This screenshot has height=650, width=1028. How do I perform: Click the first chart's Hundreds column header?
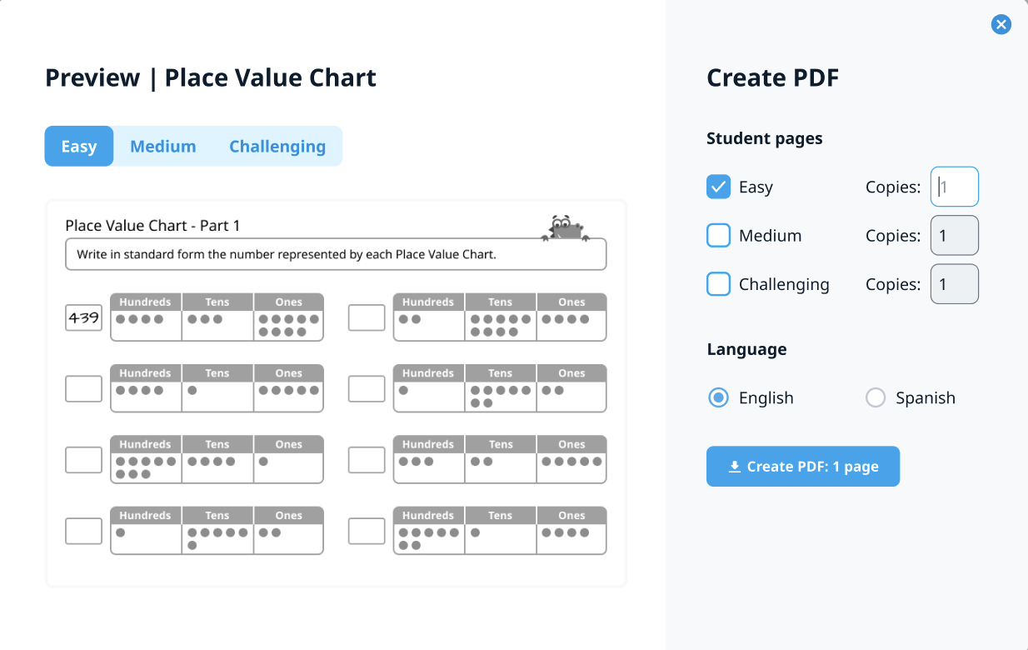146,302
